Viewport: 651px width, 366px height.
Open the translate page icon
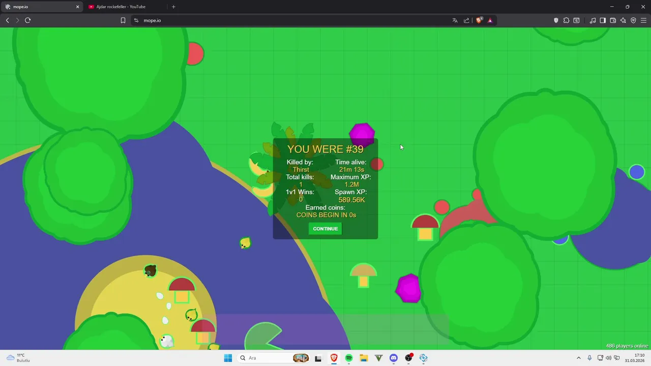click(455, 20)
